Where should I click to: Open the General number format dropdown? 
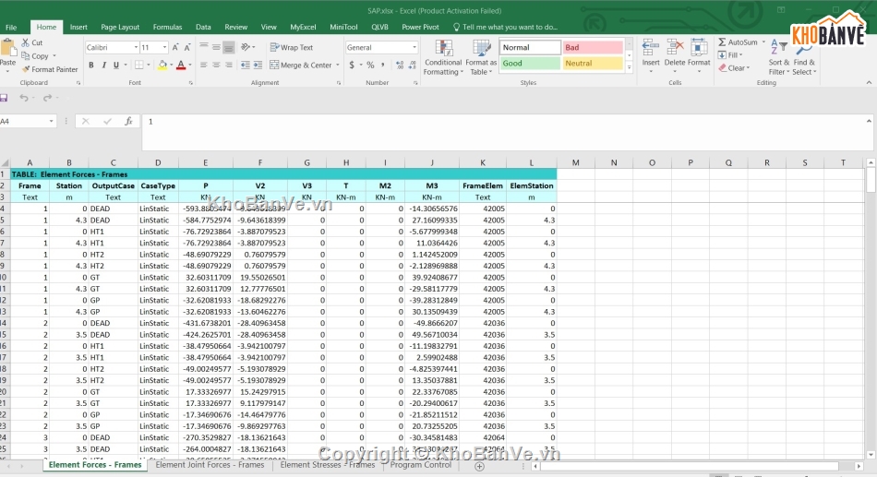(x=414, y=48)
